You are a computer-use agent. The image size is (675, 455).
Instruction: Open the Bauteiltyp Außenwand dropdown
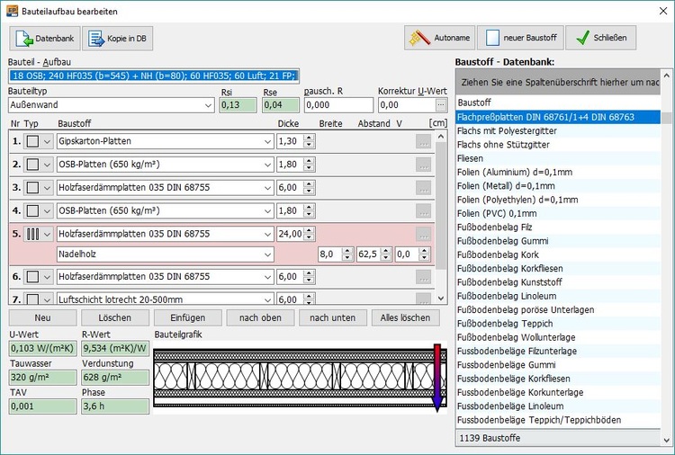click(208, 105)
